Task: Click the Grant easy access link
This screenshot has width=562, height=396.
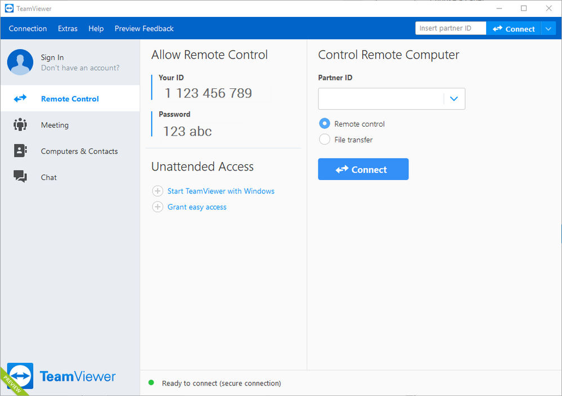Action: click(197, 207)
